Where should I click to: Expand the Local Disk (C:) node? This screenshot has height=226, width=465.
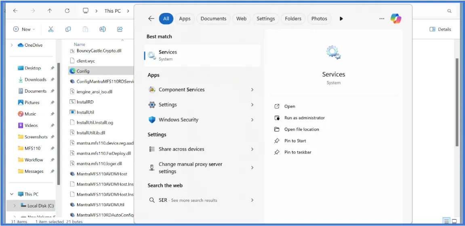(x=14, y=205)
